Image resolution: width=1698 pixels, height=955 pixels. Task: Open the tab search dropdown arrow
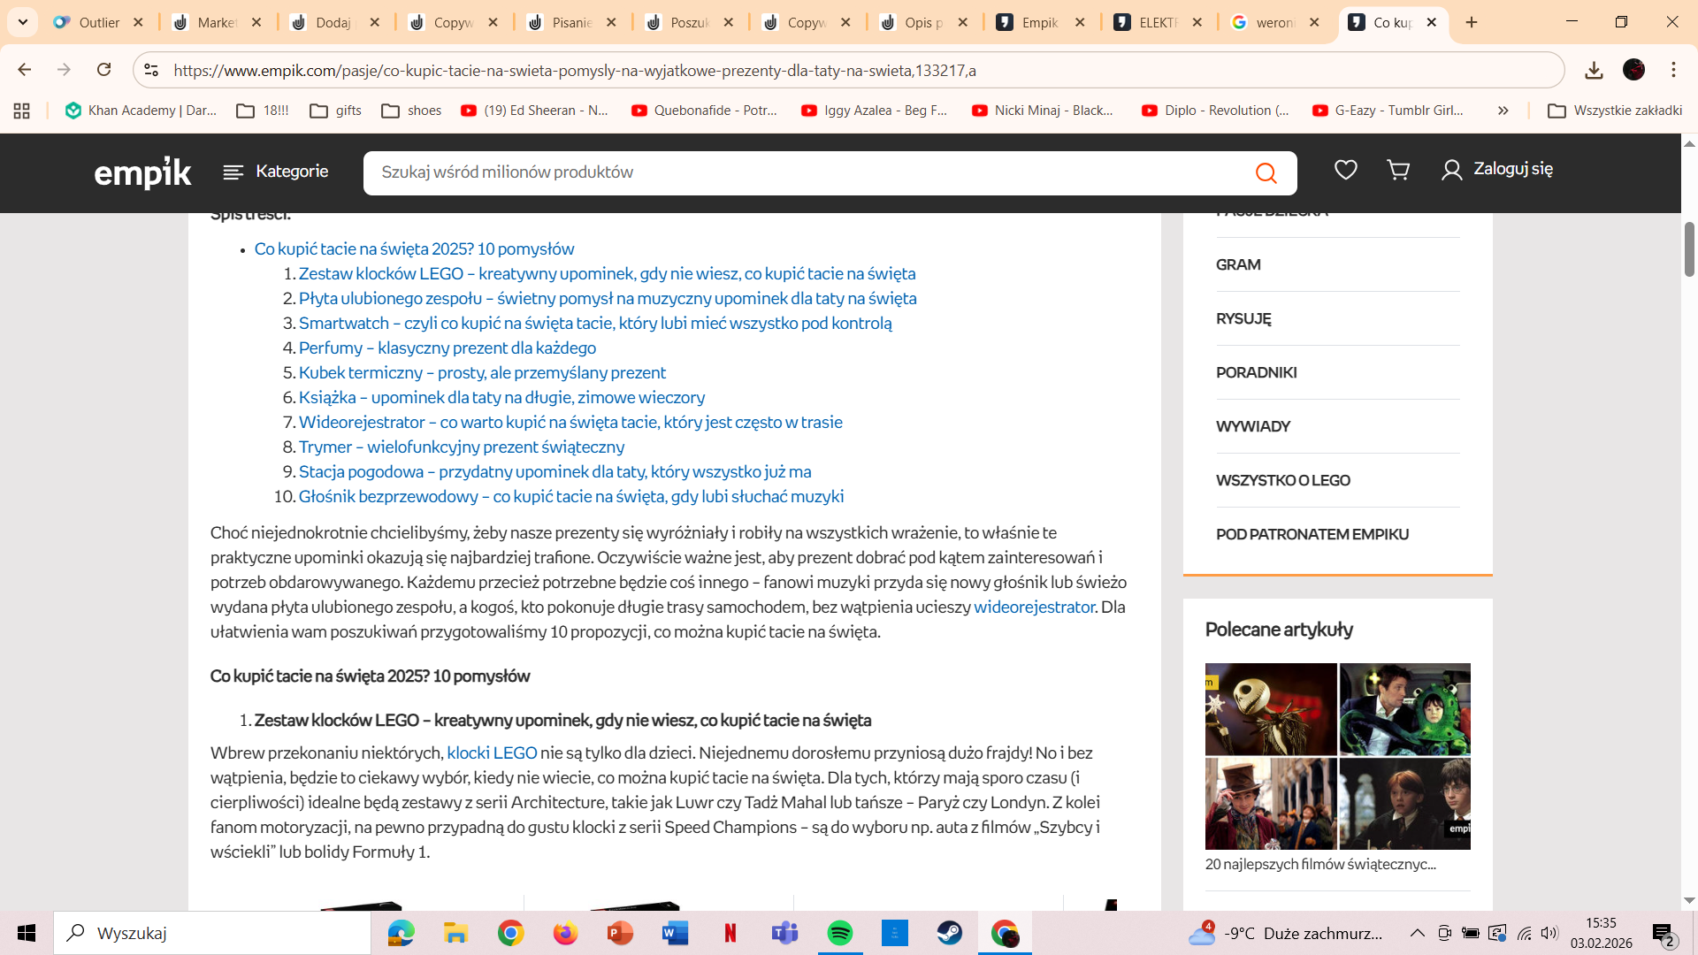pos(23,22)
